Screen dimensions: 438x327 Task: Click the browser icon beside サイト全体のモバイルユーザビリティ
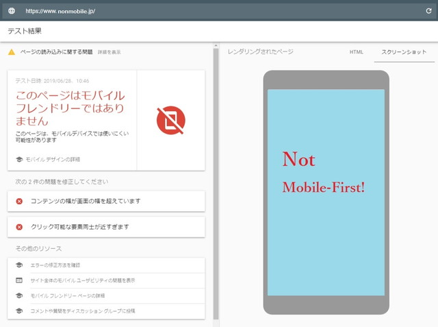pos(19,280)
